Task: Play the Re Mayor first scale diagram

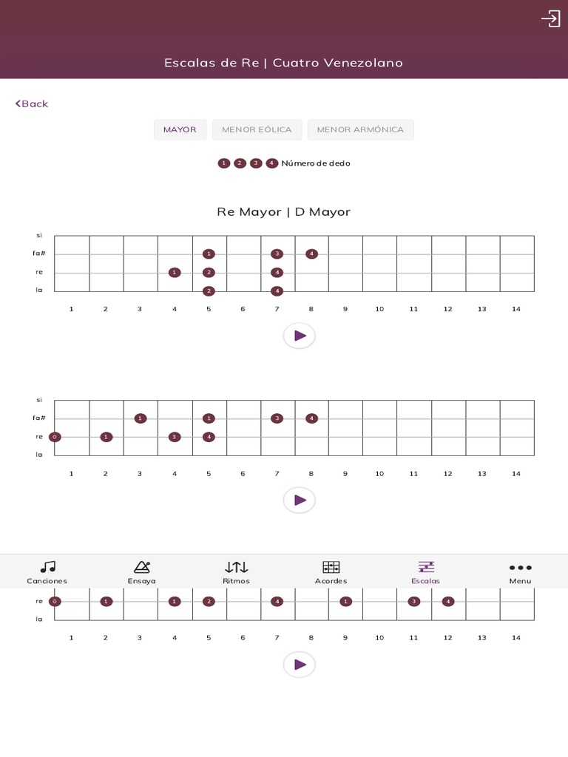Action: tap(300, 336)
